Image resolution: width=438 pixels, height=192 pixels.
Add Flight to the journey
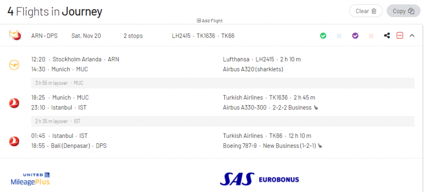point(210,21)
